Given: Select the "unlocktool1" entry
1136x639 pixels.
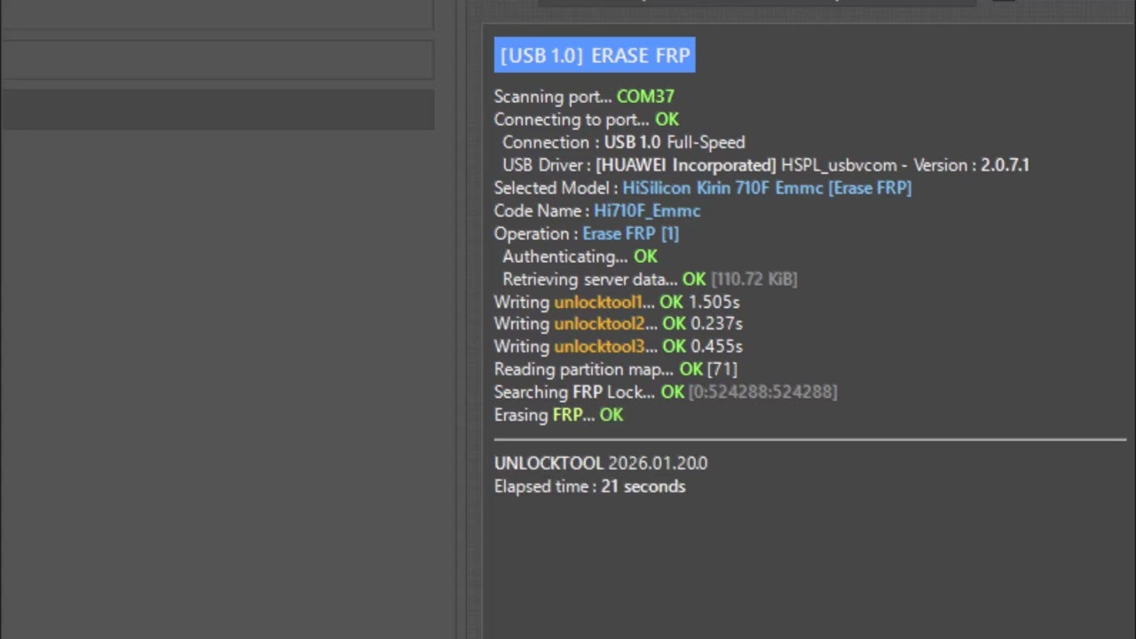Looking at the screenshot, I should (598, 303).
